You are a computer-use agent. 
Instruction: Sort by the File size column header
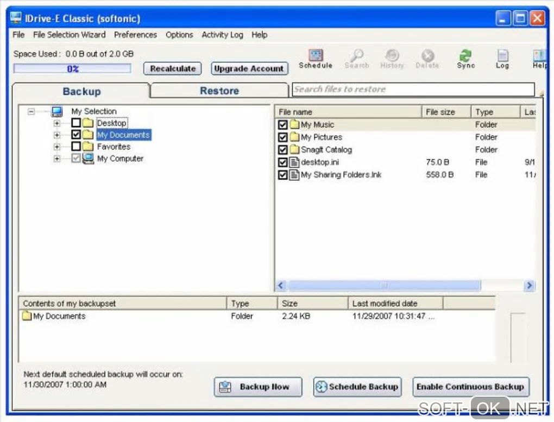coord(446,112)
